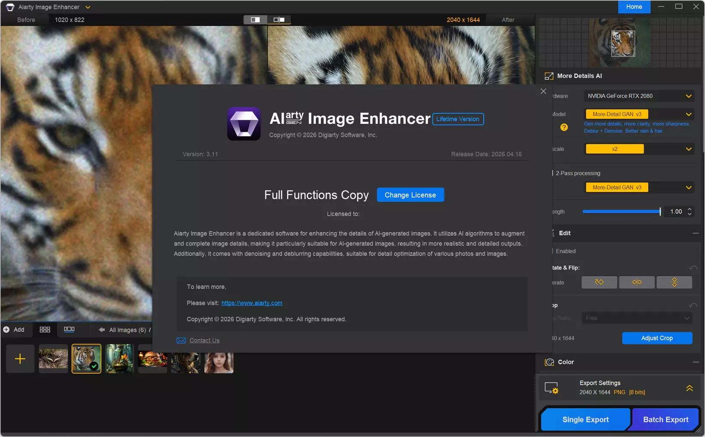Click the strength value field 1.00

point(676,212)
